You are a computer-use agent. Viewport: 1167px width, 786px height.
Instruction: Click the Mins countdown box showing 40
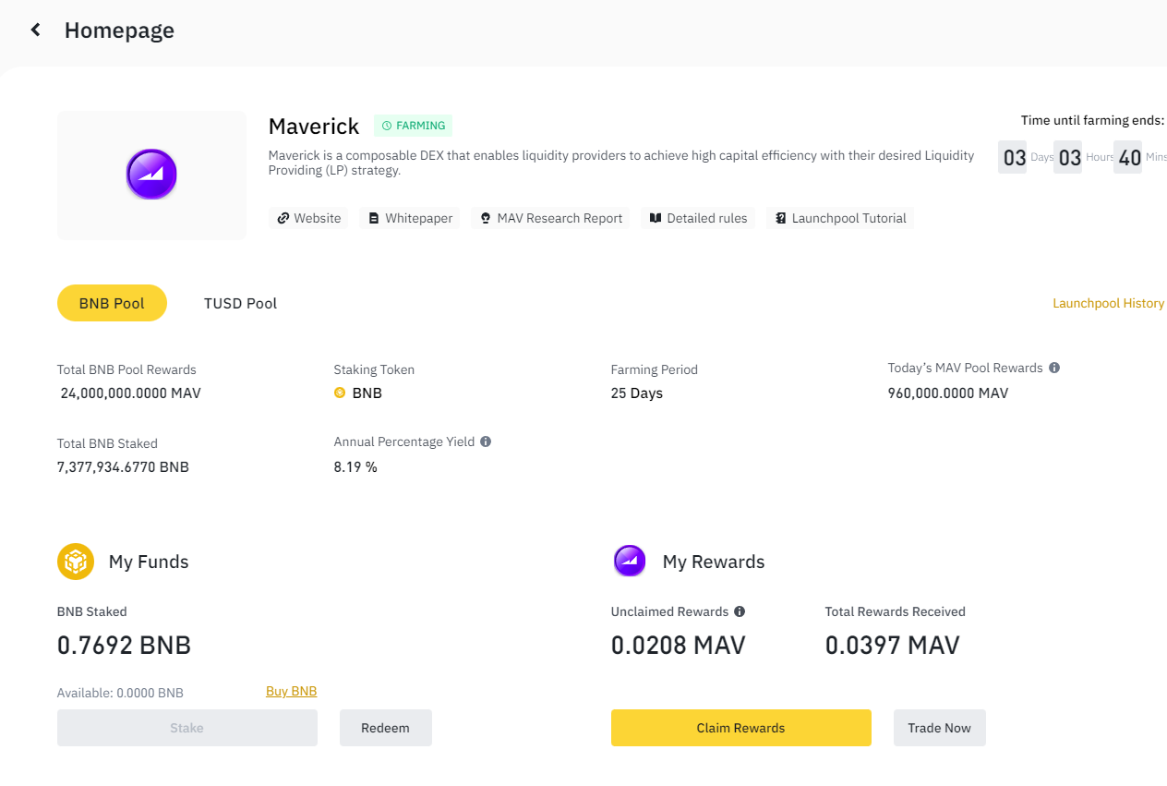tap(1128, 157)
